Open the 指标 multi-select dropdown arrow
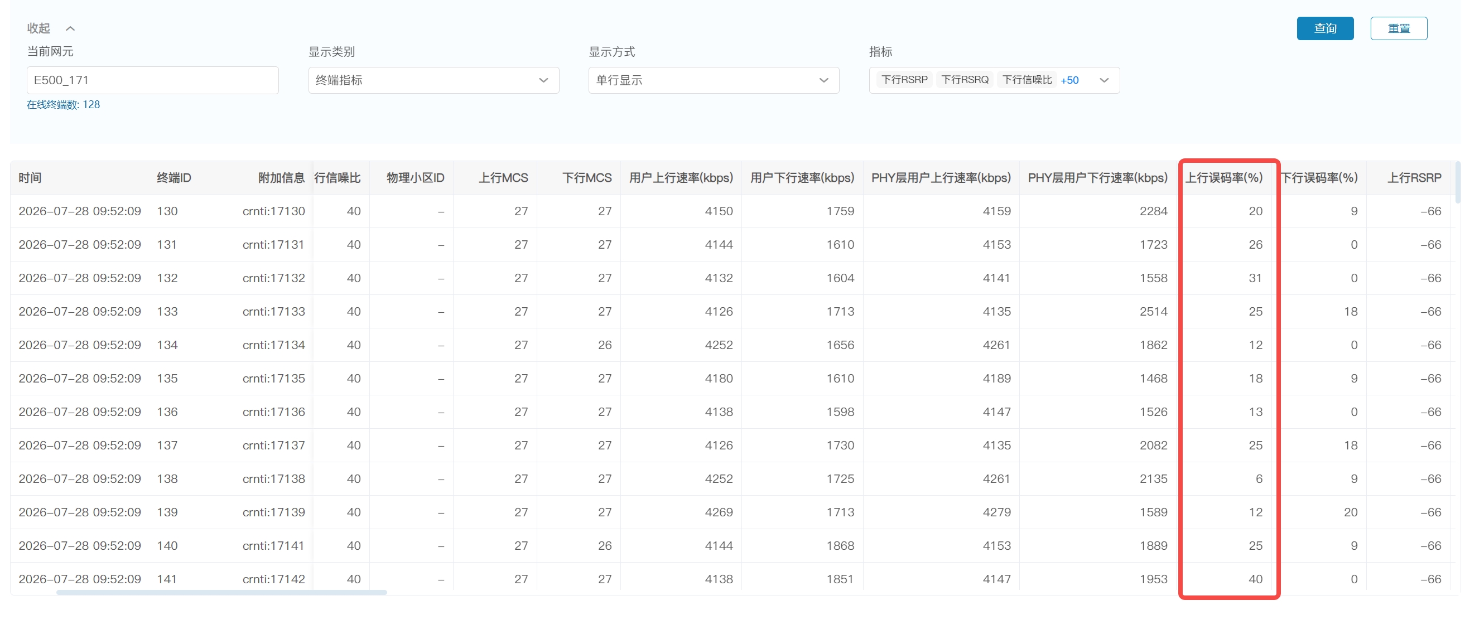The height and width of the screenshot is (639, 1465). click(x=1104, y=80)
